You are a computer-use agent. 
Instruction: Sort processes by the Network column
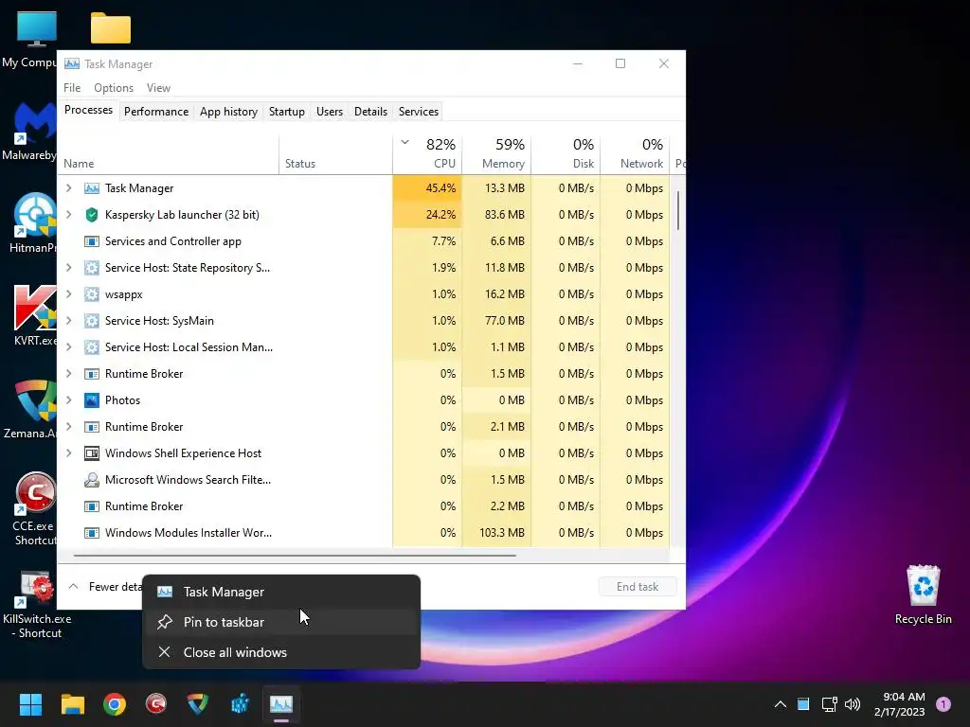click(636, 153)
